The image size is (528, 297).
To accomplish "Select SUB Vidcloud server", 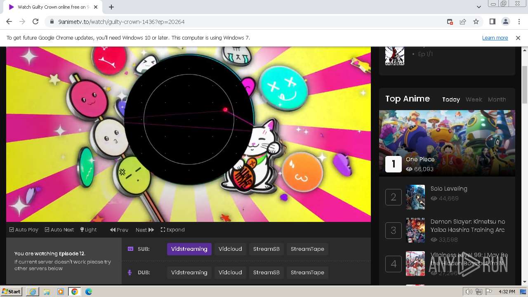I will 230,249.
